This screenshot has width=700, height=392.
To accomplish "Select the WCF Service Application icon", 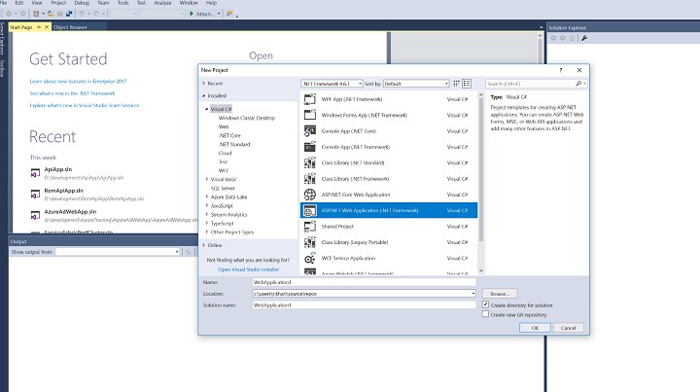I will (310, 258).
